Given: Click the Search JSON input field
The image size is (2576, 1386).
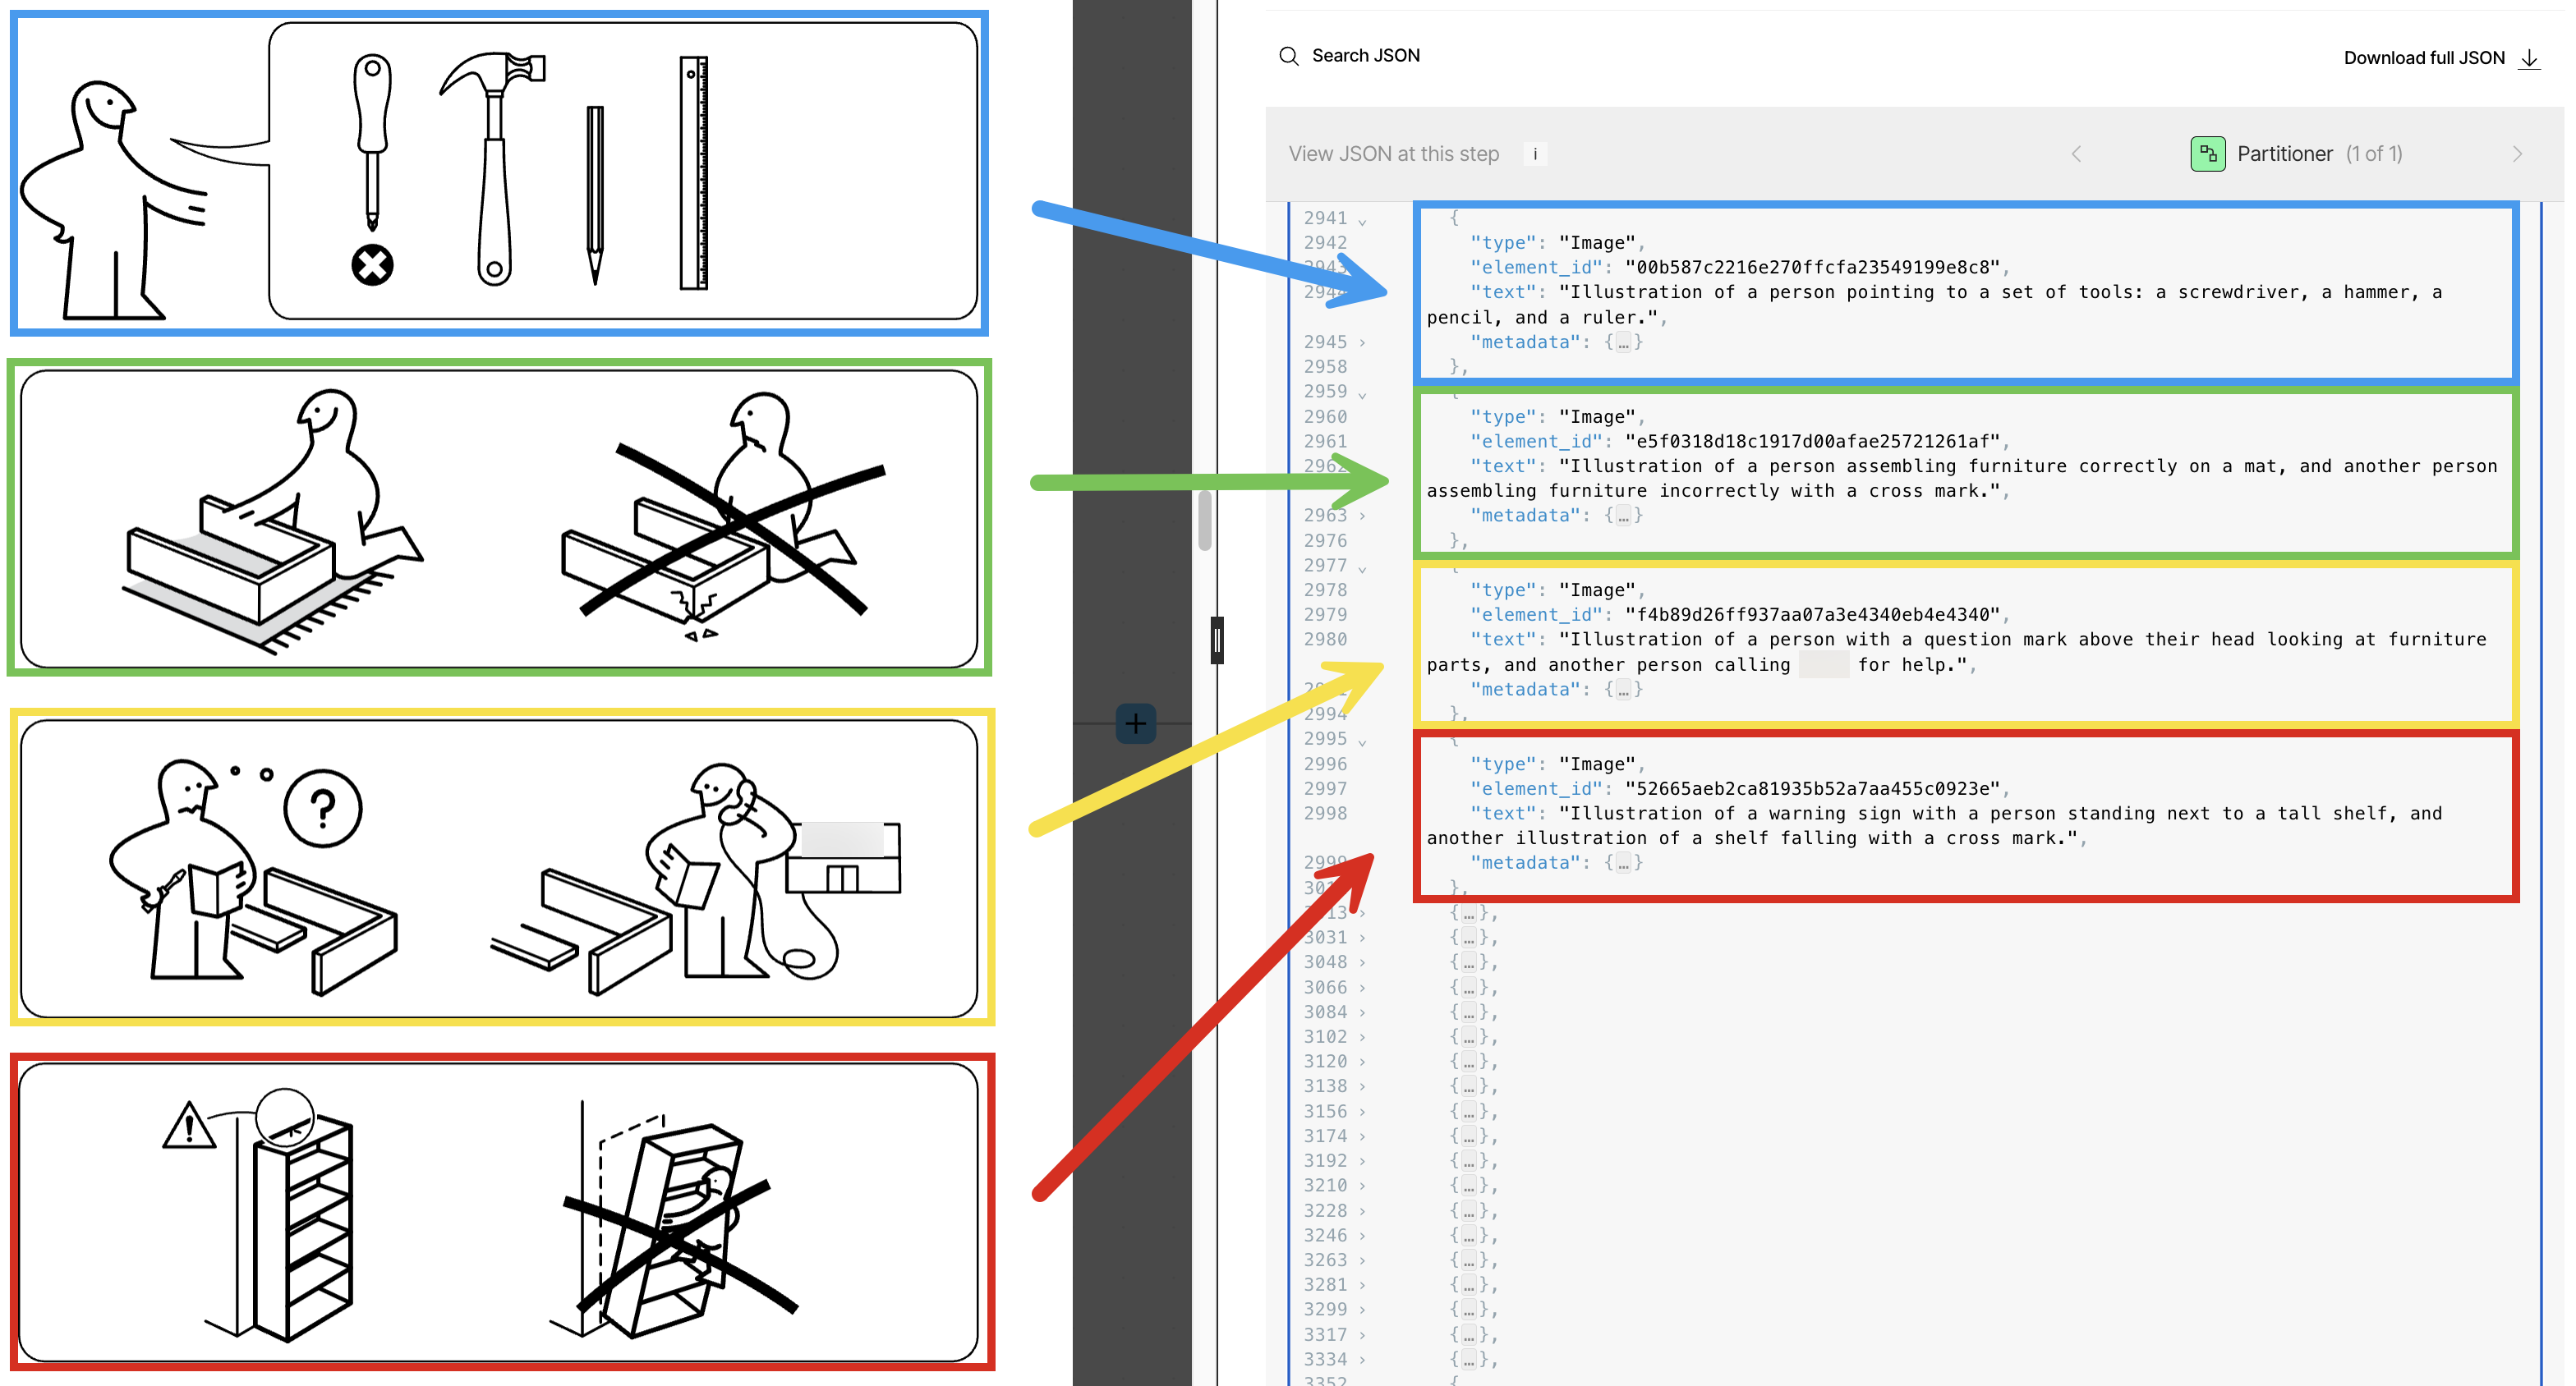Looking at the screenshot, I should [1366, 56].
